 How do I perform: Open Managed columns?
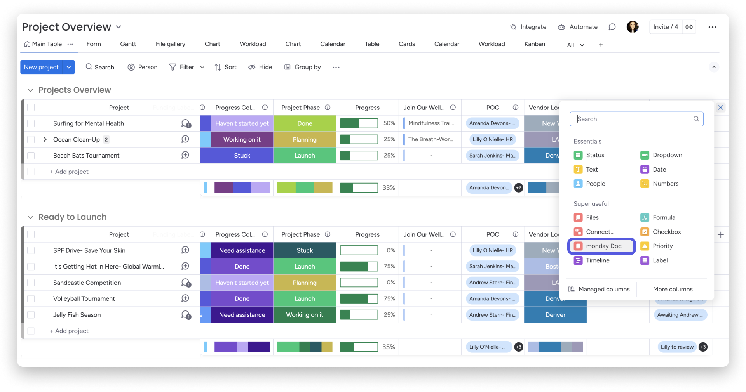tap(599, 289)
